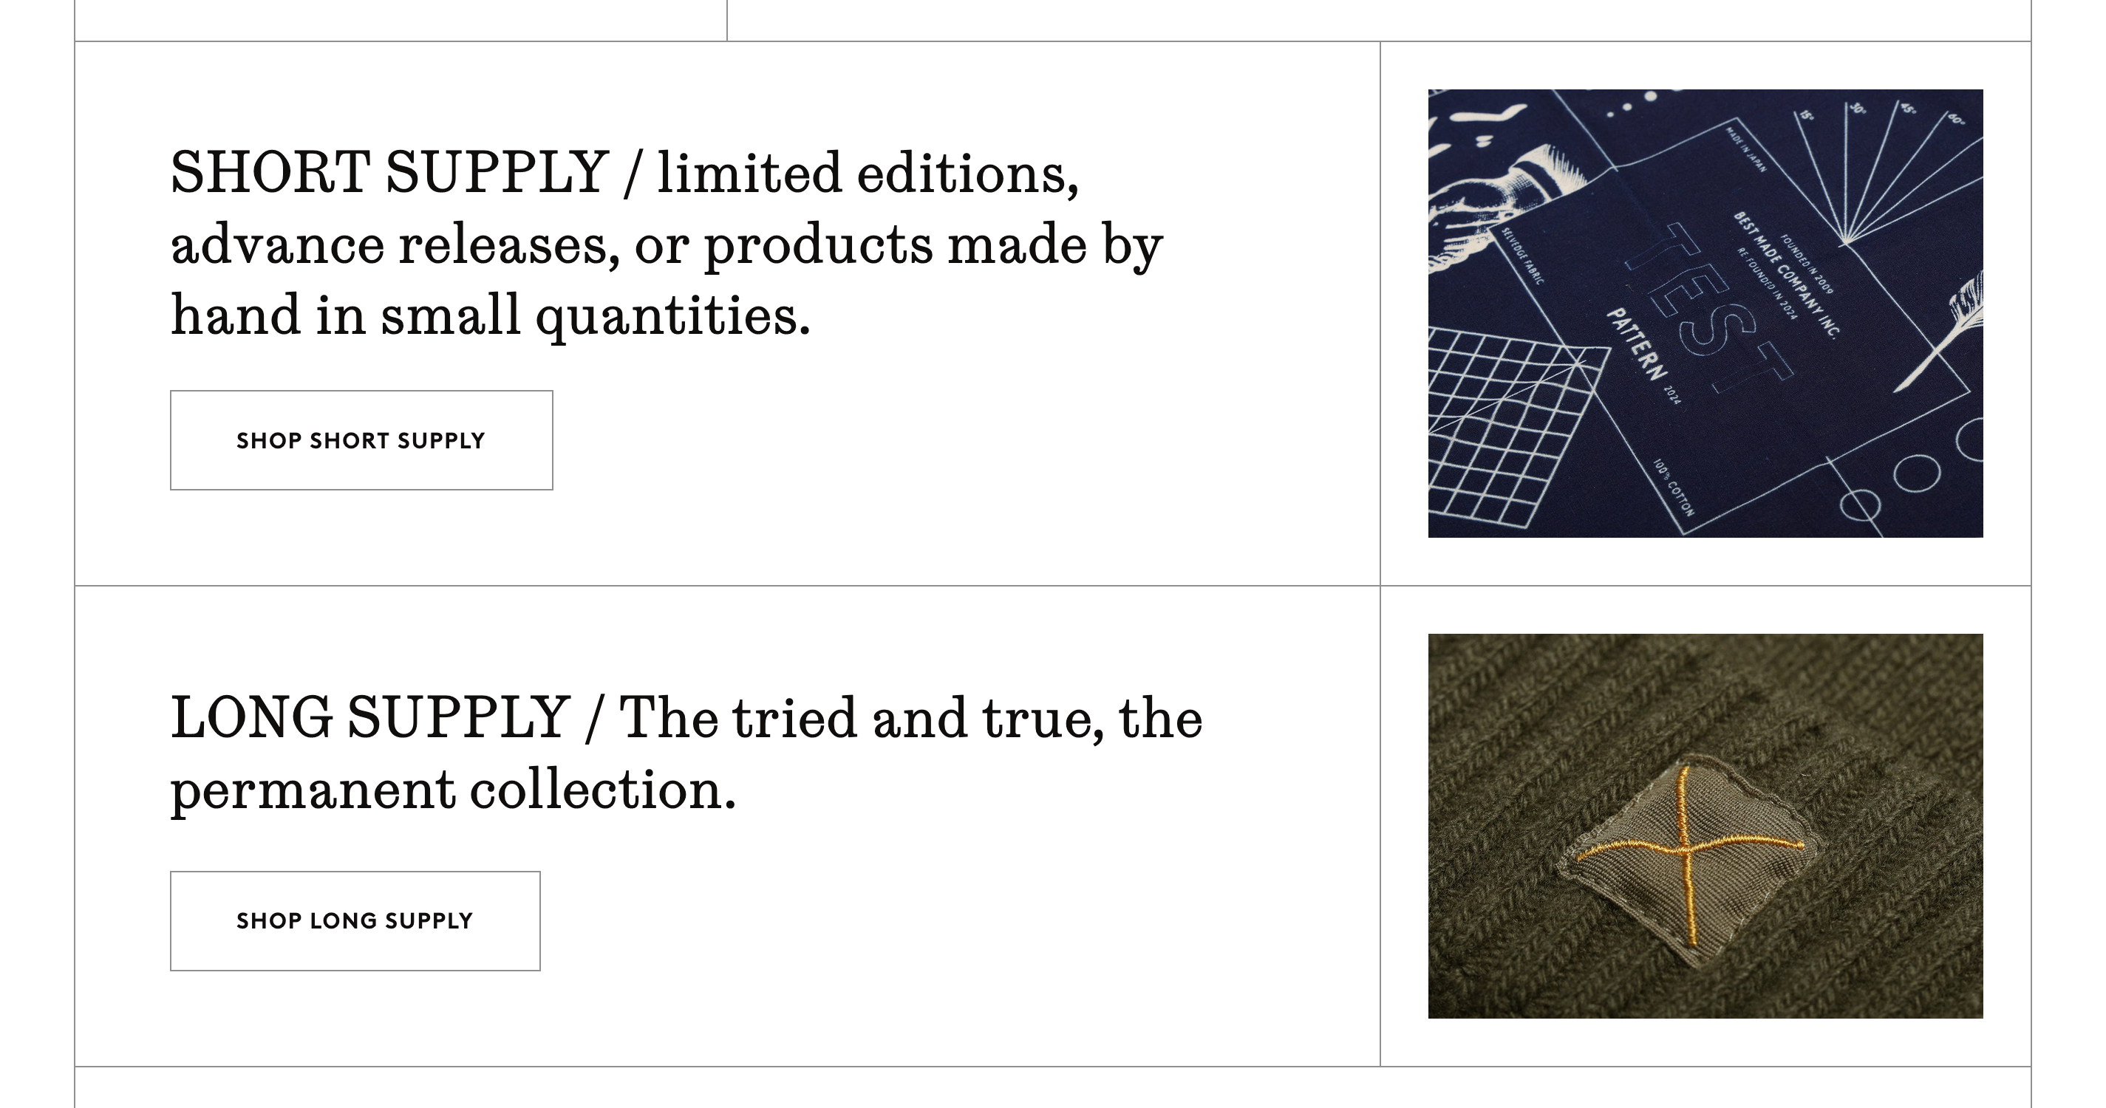The width and height of the screenshot is (2106, 1108).
Task: Click the SHORT SUPPLY heading text
Action: 389,174
